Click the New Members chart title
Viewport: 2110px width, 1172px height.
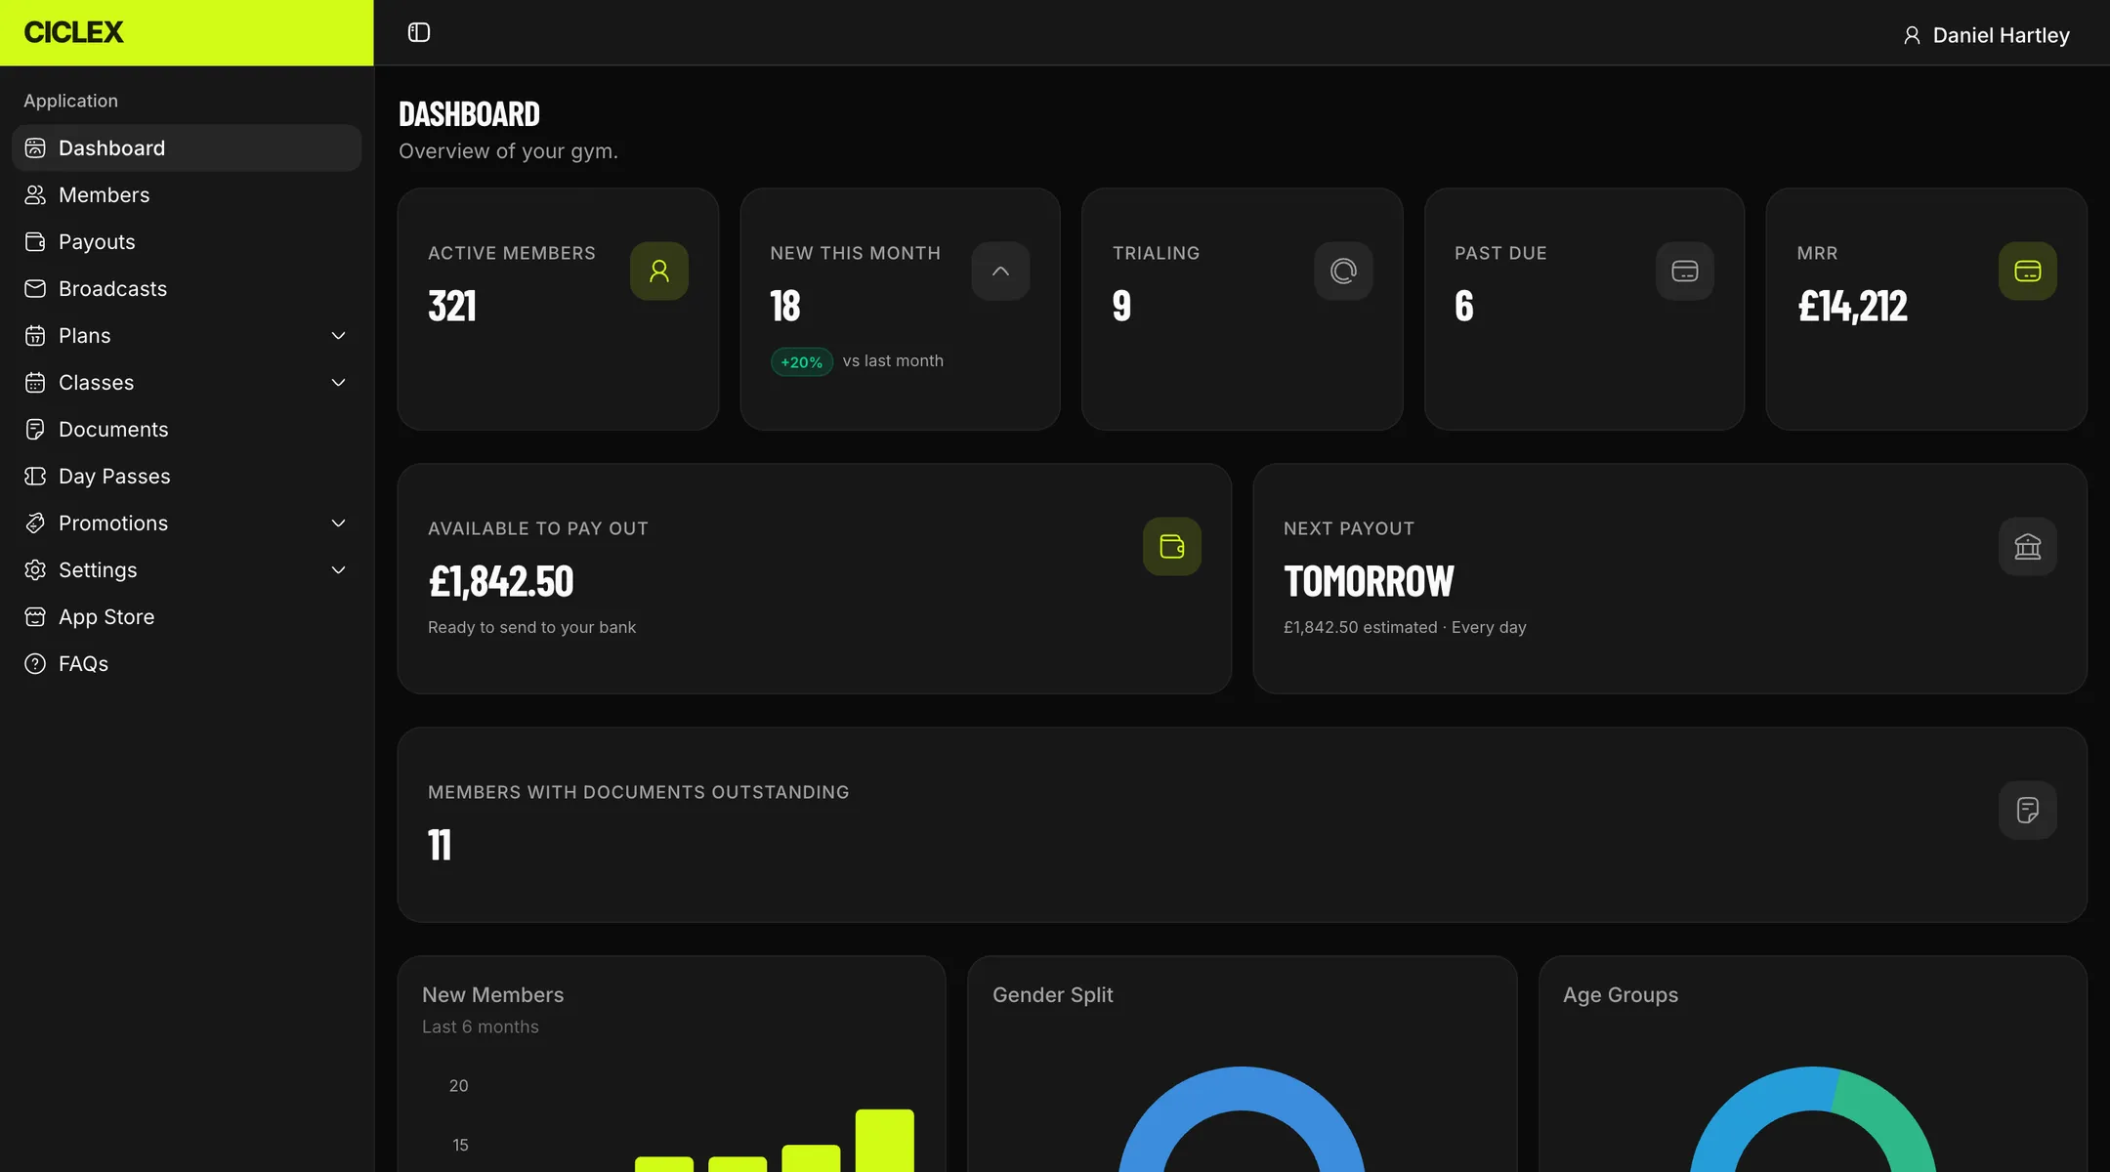[493, 994]
